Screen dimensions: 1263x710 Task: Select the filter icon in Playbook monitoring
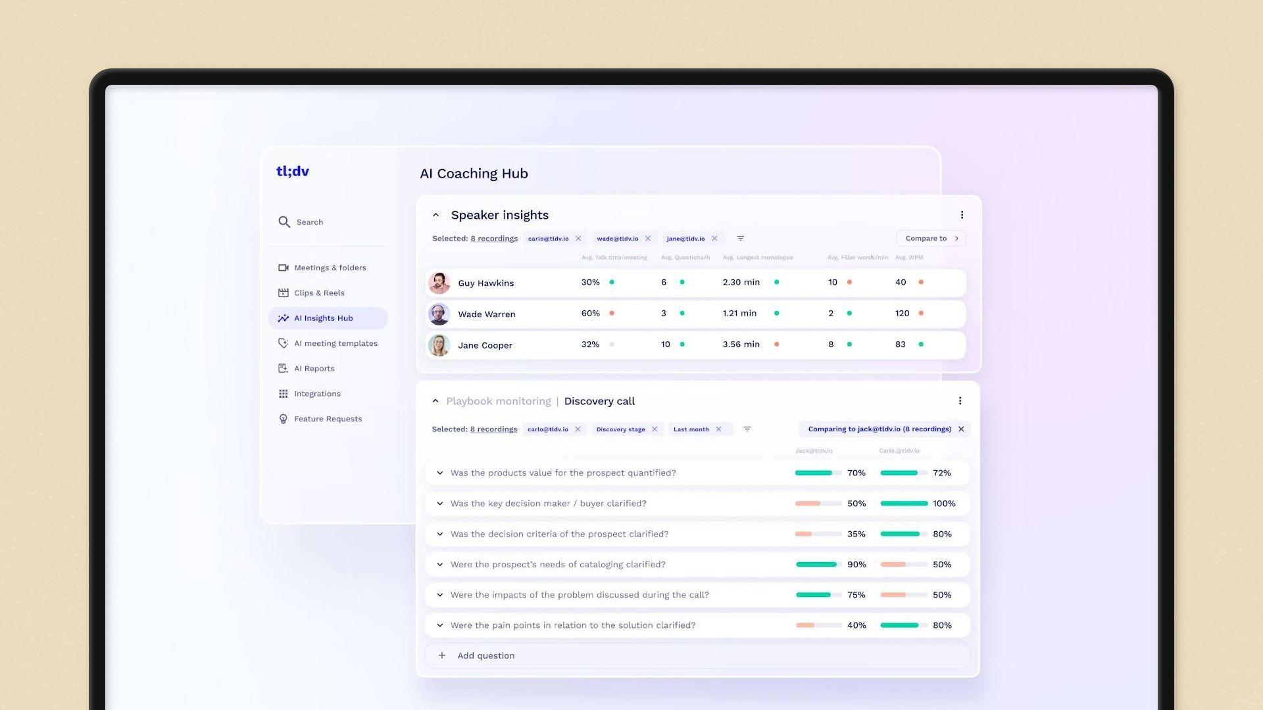pyautogui.click(x=746, y=428)
